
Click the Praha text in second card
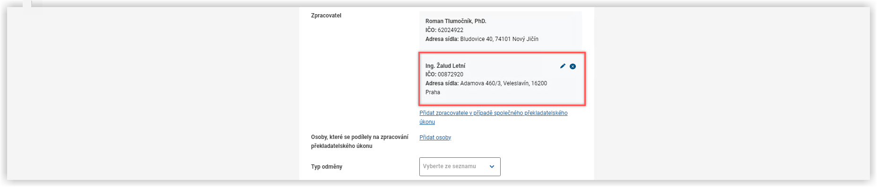click(433, 92)
